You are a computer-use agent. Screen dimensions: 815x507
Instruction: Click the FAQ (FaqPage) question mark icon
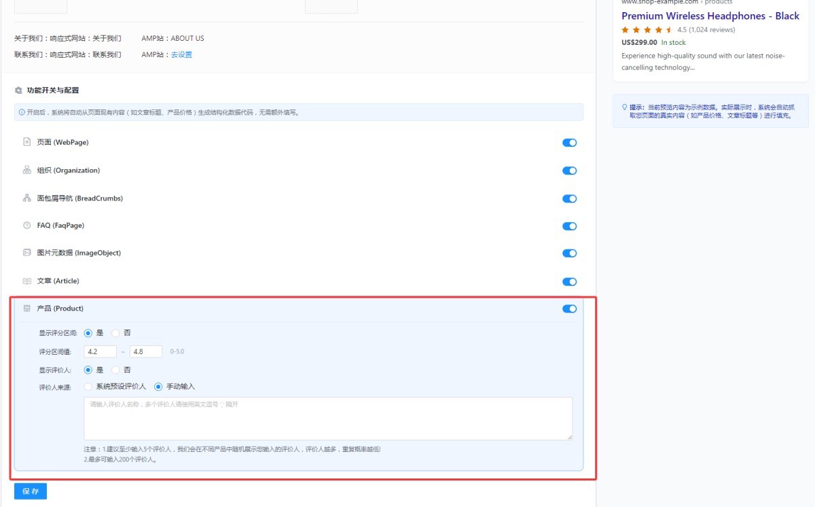(27, 225)
